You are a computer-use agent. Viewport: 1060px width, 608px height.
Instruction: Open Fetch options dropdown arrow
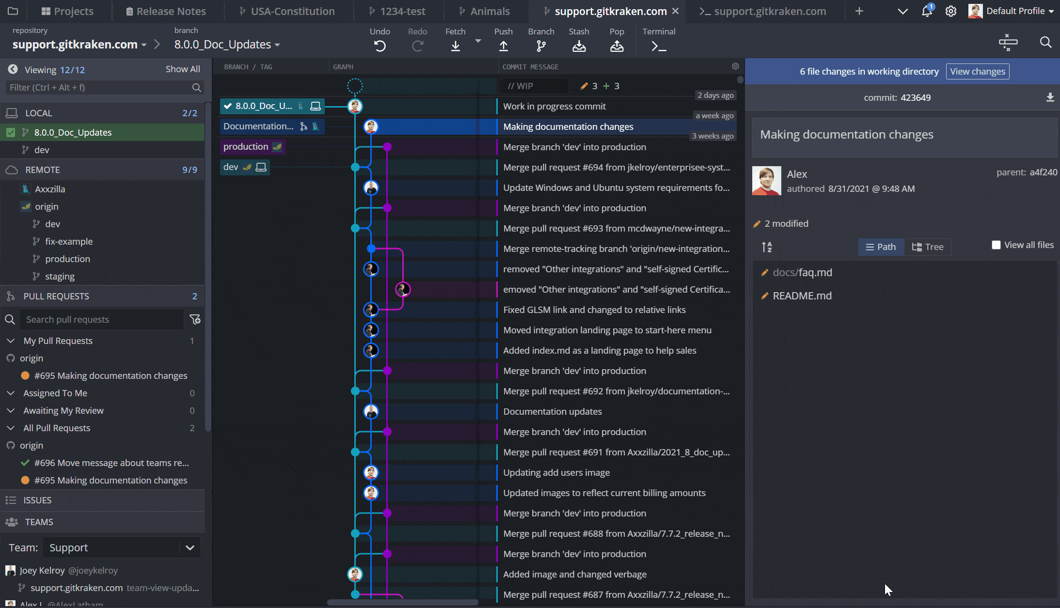point(478,41)
